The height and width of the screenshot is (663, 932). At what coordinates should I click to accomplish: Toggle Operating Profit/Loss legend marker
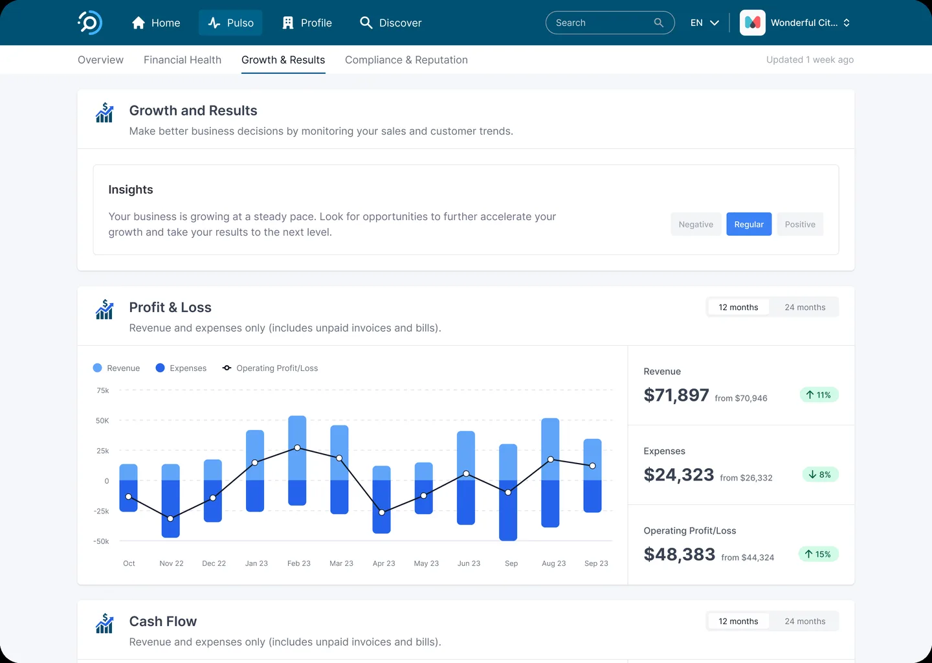point(227,368)
